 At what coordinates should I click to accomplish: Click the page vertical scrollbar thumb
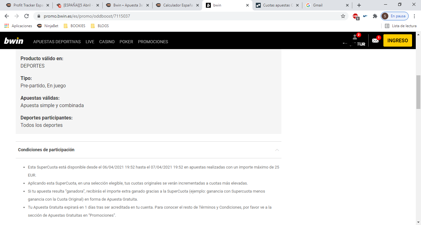(418, 92)
